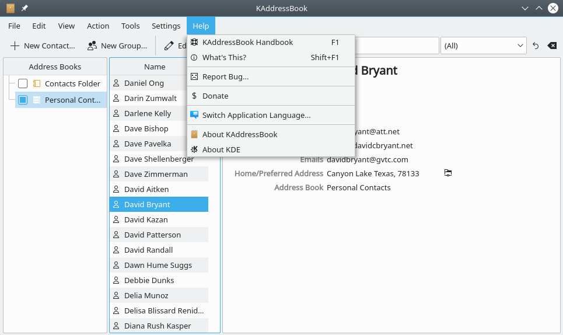Open the File menu
563x335 pixels.
click(x=14, y=26)
